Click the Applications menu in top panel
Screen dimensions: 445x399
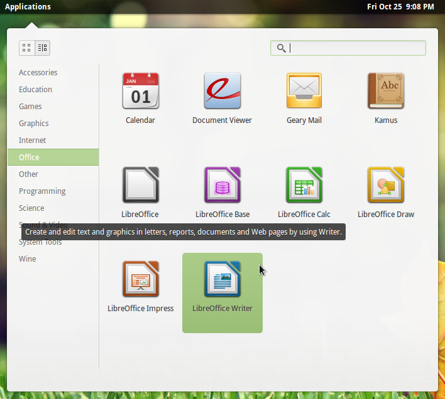28,6
